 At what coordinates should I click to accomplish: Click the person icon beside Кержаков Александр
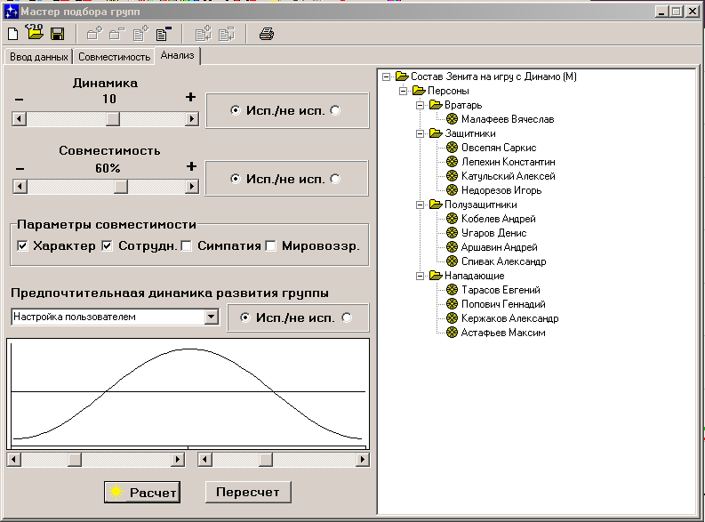click(x=452, y=318)
